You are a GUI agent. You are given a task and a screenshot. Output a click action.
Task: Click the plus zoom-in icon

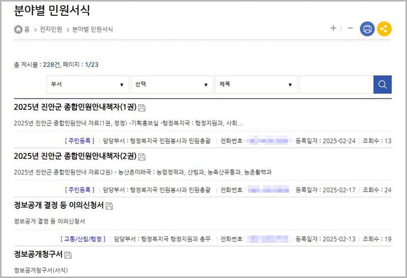(333, 28)
